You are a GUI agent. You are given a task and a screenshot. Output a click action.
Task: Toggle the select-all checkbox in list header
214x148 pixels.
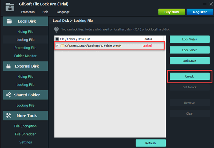pos(57,39)
